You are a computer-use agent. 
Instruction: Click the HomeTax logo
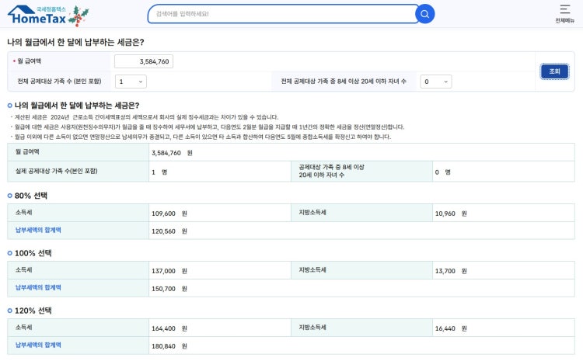point(48,16)
